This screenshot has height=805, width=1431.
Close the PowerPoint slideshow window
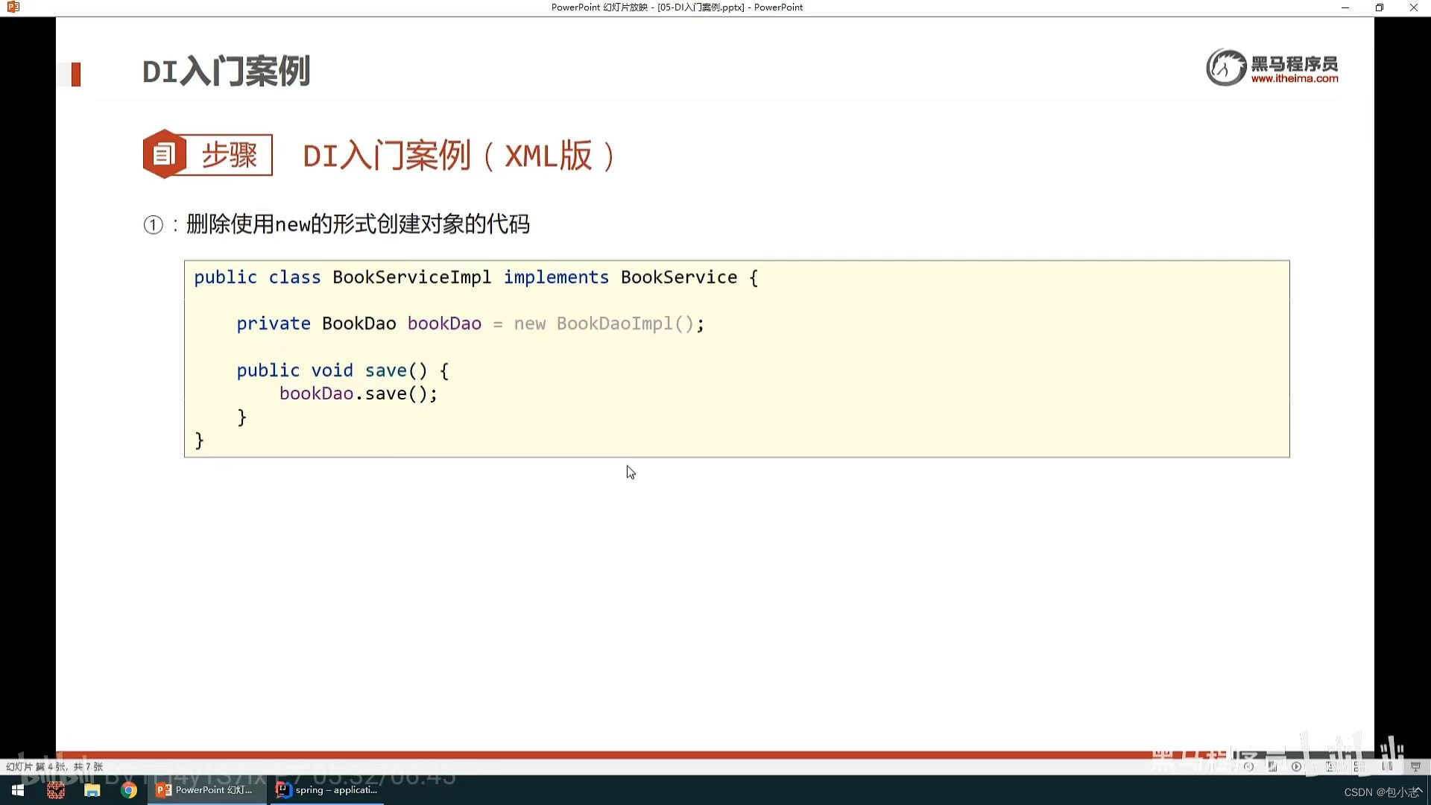tap(1414, 7)
